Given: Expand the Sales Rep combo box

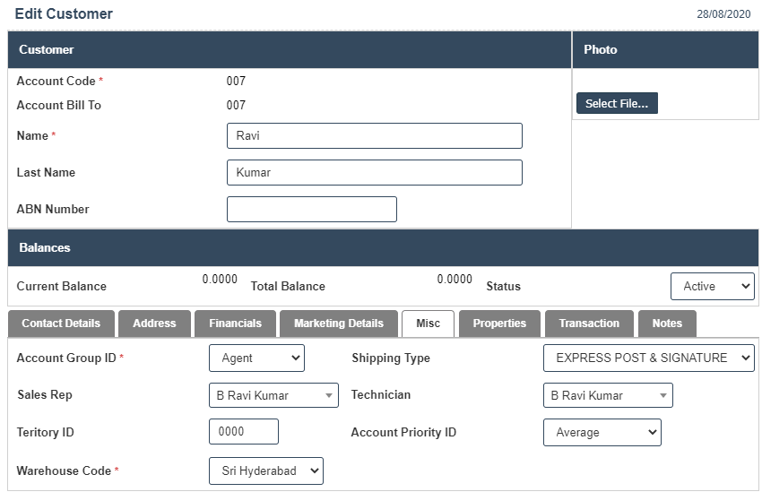Looking at the screenshot, I should point(273,395).
